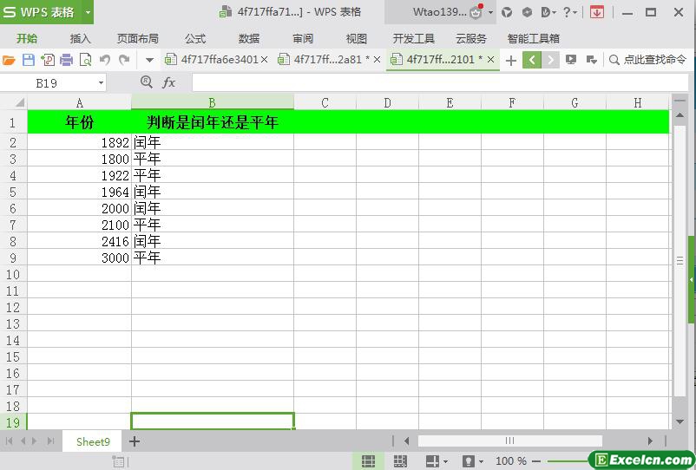Open the 开始 ribbon tab
This screenshot has height=470, width=696.
[27, 38]
